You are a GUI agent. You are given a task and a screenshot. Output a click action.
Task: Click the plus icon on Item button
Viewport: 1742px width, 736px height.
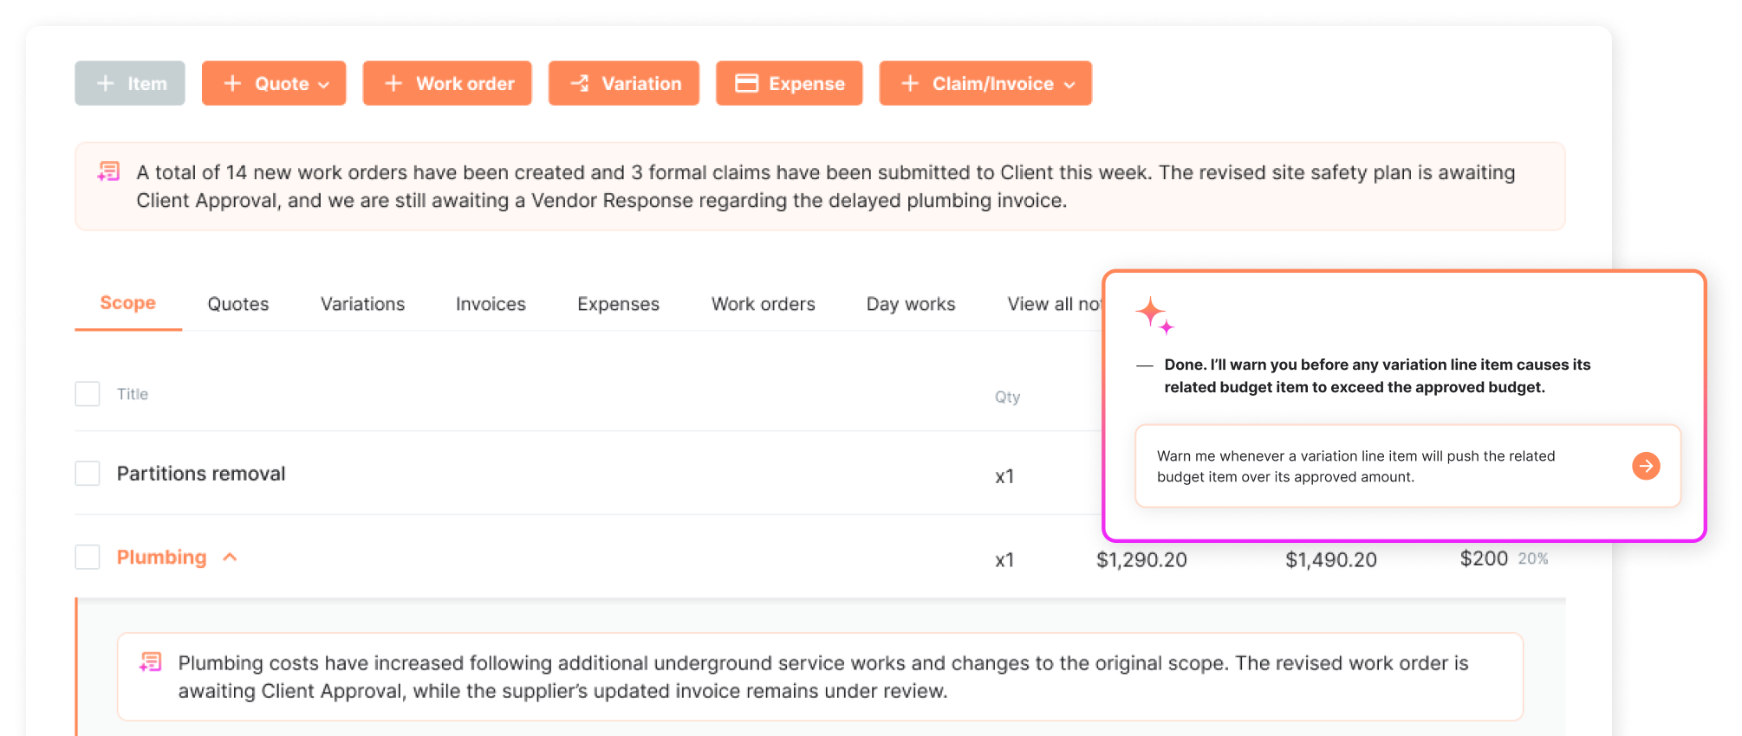tap(106, 83)
